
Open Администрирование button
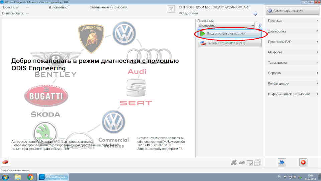292,11
